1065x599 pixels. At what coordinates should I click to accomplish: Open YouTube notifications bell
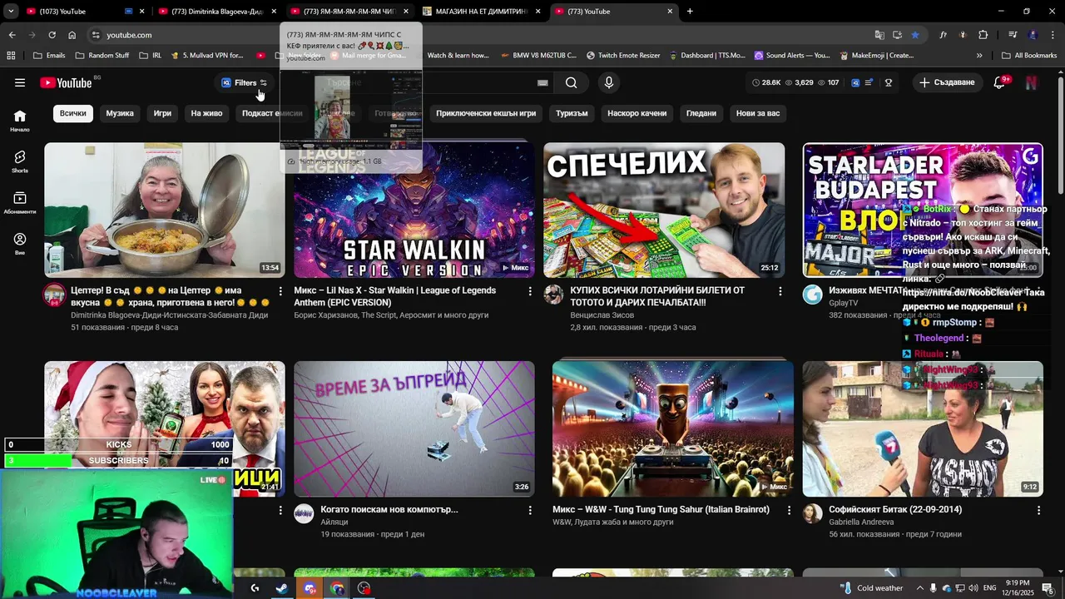[1000, 82]
